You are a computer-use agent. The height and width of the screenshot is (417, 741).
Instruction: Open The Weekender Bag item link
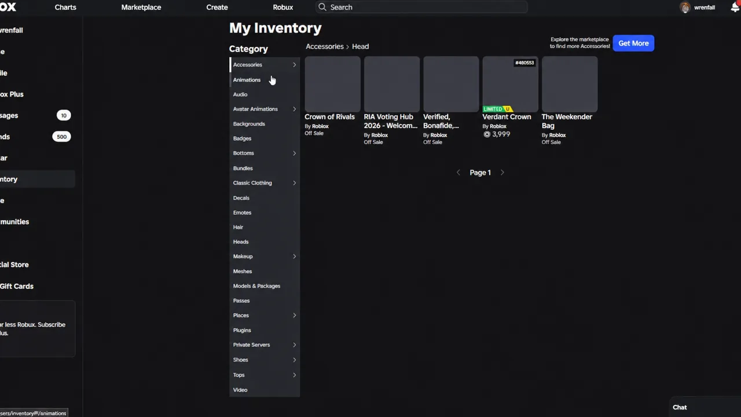[567, 121]
